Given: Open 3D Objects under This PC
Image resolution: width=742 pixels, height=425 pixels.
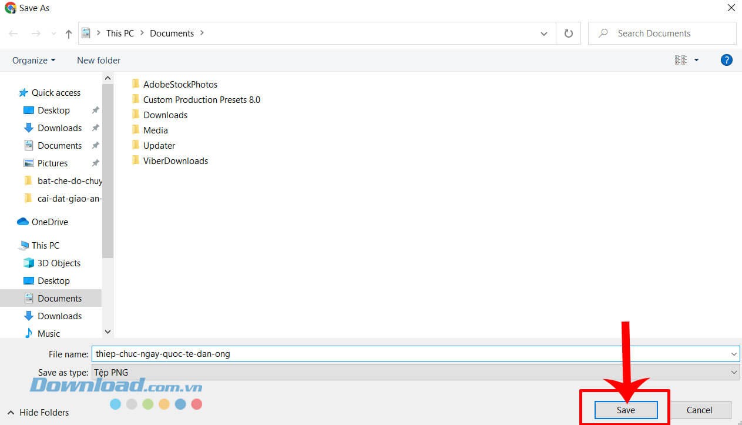Looking at the screenshot, I should coord(59,263).
